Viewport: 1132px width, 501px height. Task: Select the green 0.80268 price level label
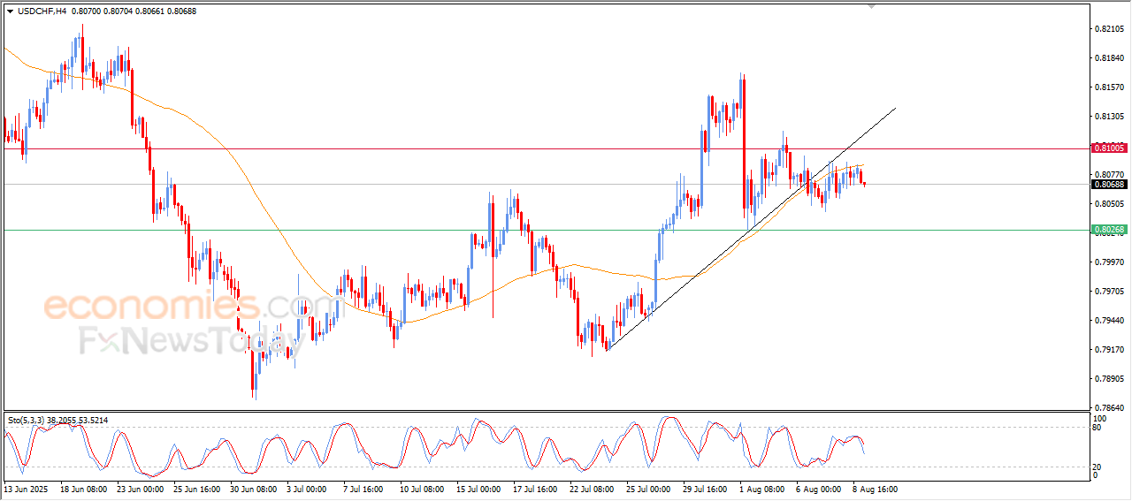point(1108,230)
